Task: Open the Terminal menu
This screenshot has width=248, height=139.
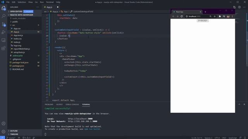Action: pos(50,2)
